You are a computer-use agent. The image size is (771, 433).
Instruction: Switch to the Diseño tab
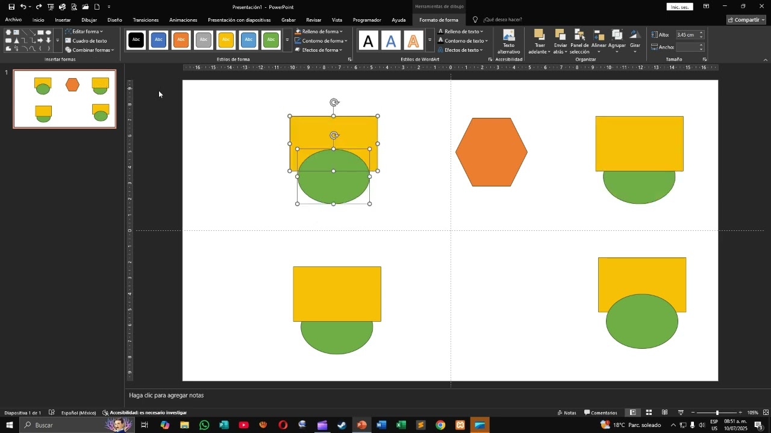[114, 20]
